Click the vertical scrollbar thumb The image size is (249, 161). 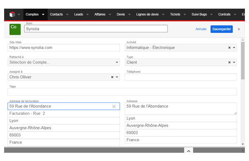point(243,61)
